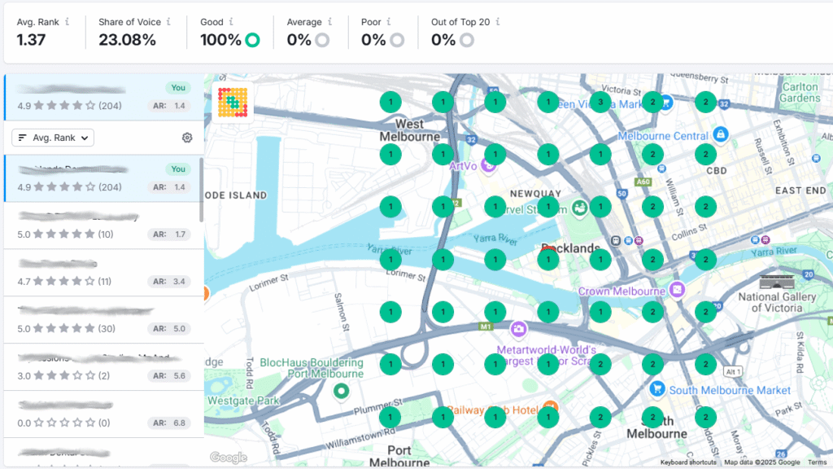Click the green Westgate Park location pin
The height and width of the screenshot is (469, 833).
[342, 392]
